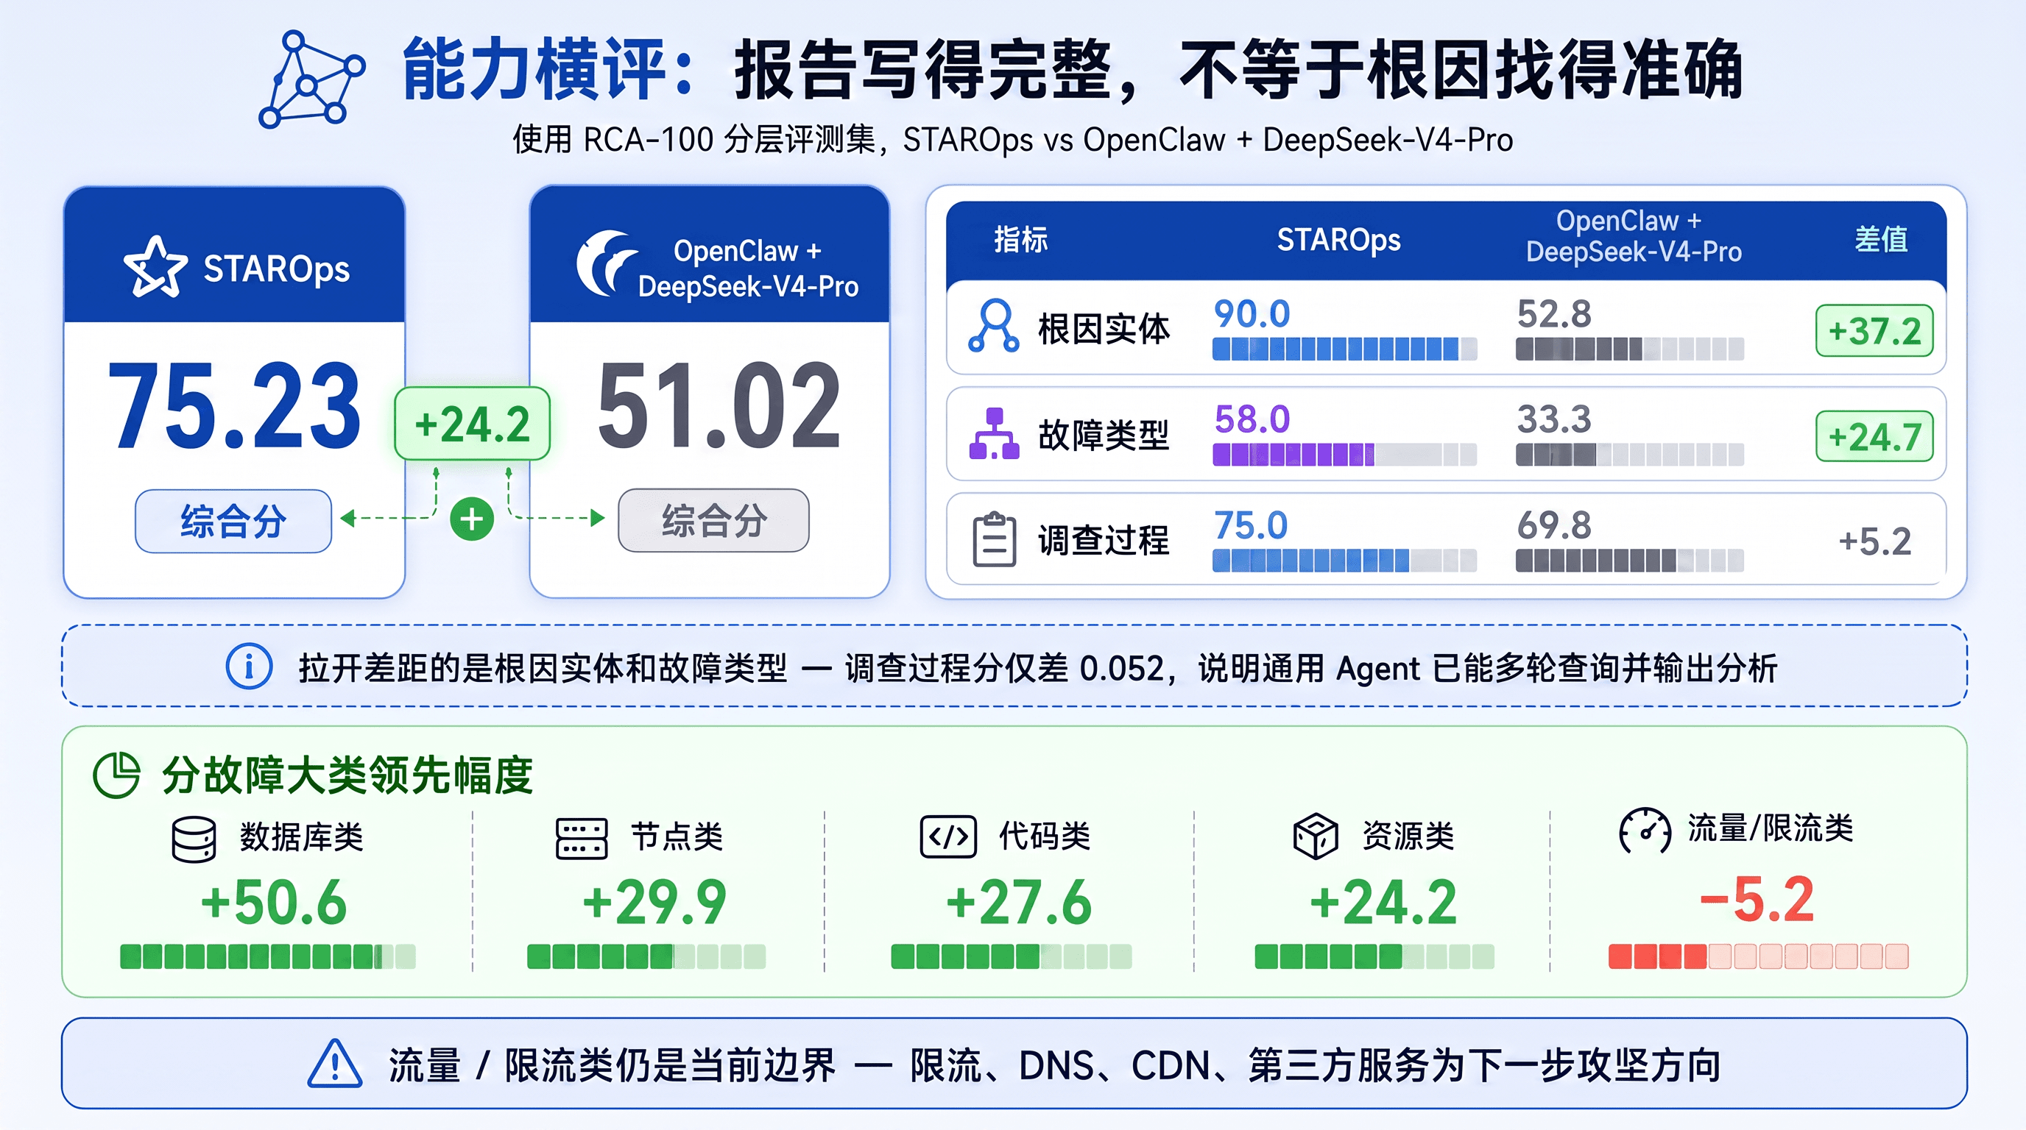
Task: Click the 数据库类 database icon
Action: (x=194, y=839)
